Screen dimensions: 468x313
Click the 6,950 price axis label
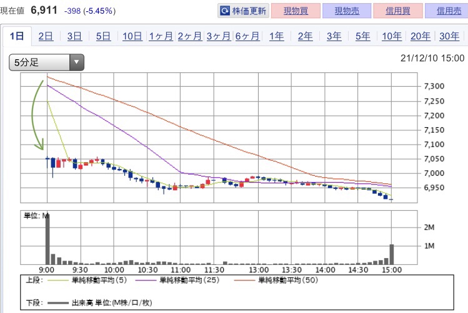(434, 188)
